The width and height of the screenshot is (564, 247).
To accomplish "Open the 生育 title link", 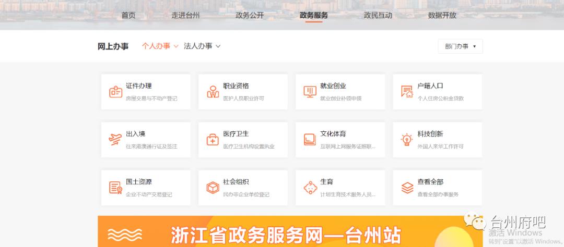I will 326,182.
